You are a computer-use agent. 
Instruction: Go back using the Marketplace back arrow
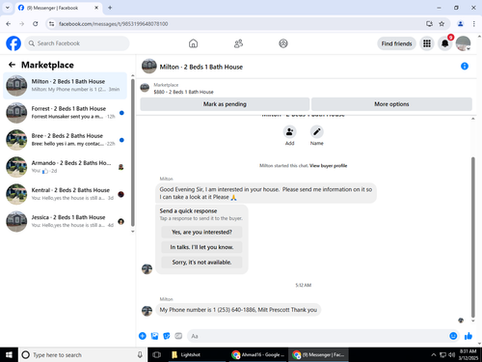click(12, 65)
